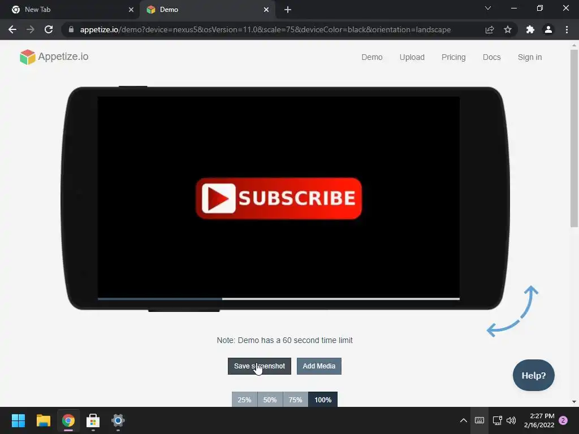This screenshot has width=579, height=434.
Task: Click the scrollbar down arrow
Action: tap(574, 402)
